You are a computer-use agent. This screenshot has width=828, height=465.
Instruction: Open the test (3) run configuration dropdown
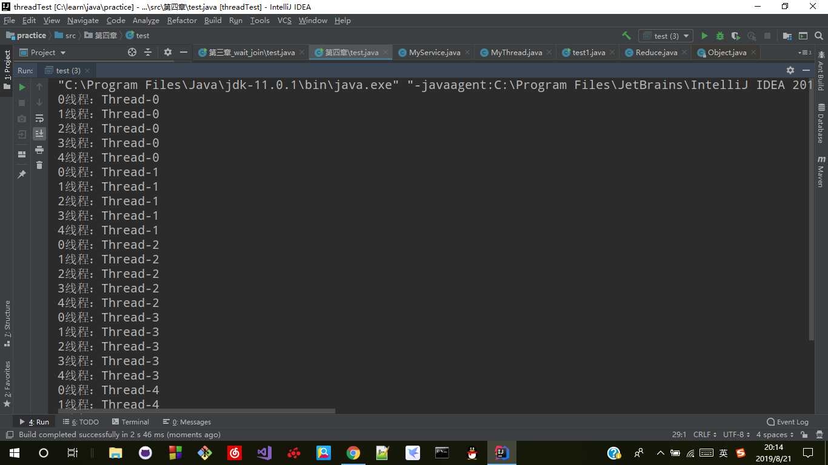pos(666,36)
